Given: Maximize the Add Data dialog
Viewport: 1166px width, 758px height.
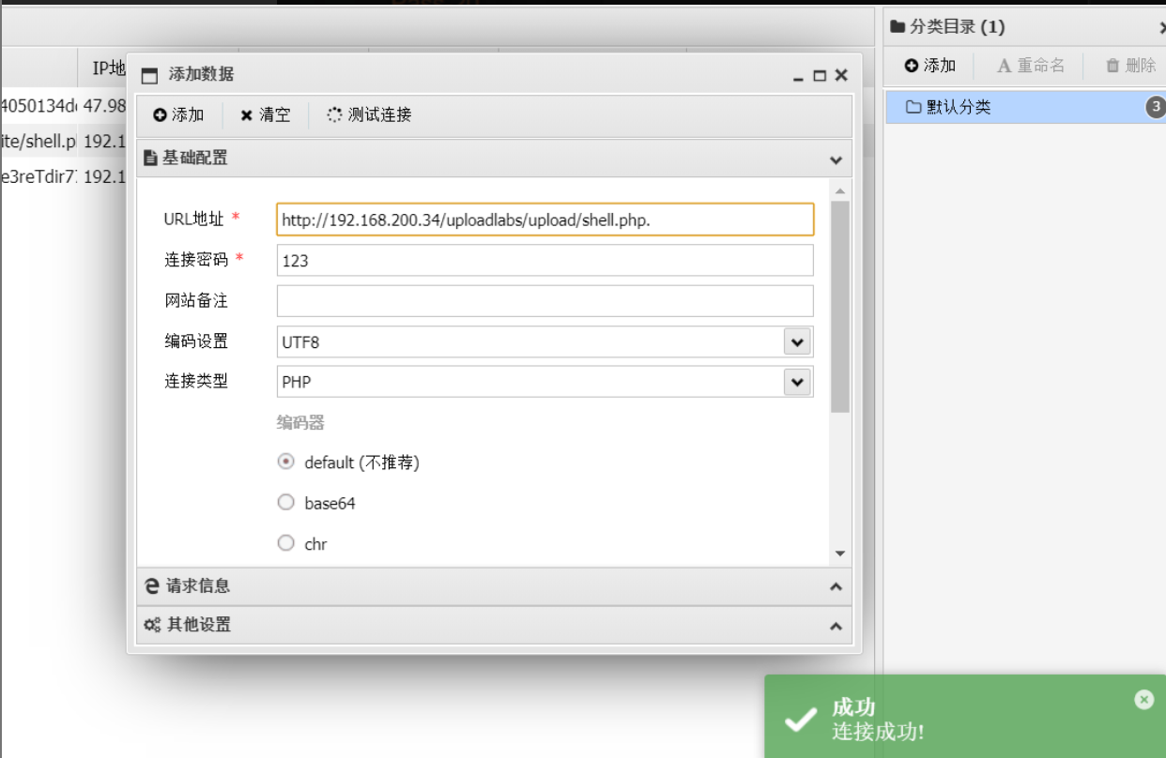Looking at the screenshot, I should 820,76.
